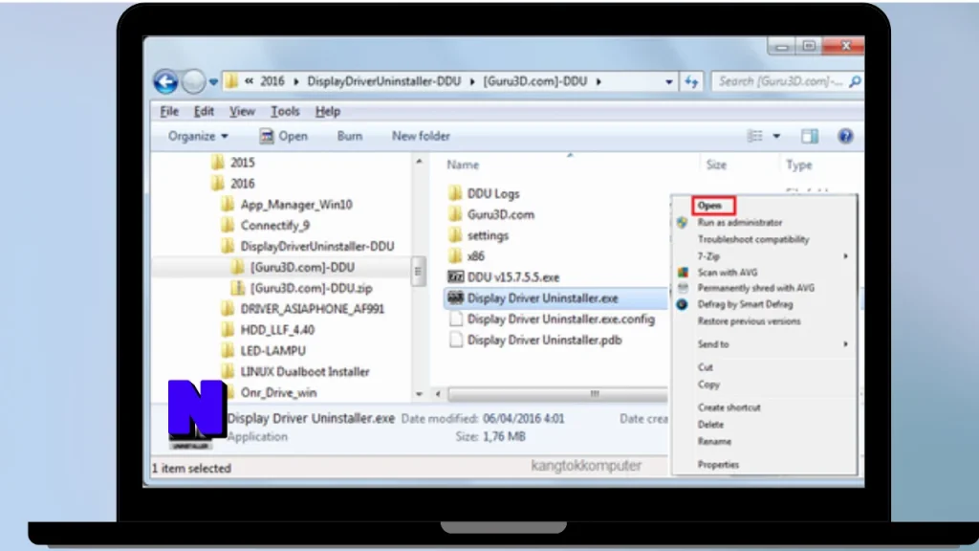
Task: Choose Copy in context menu
Action: 708,385
